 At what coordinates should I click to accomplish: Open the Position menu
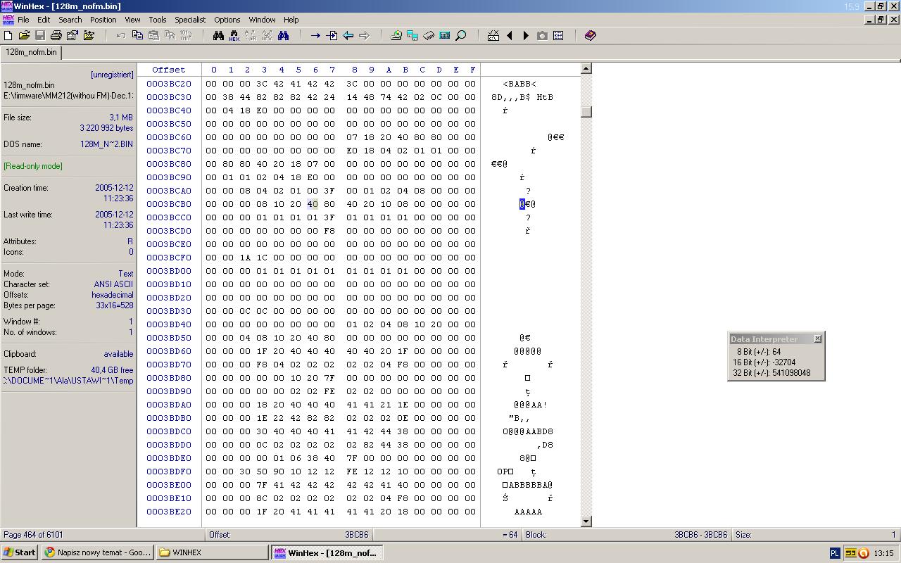coord(103,20)
